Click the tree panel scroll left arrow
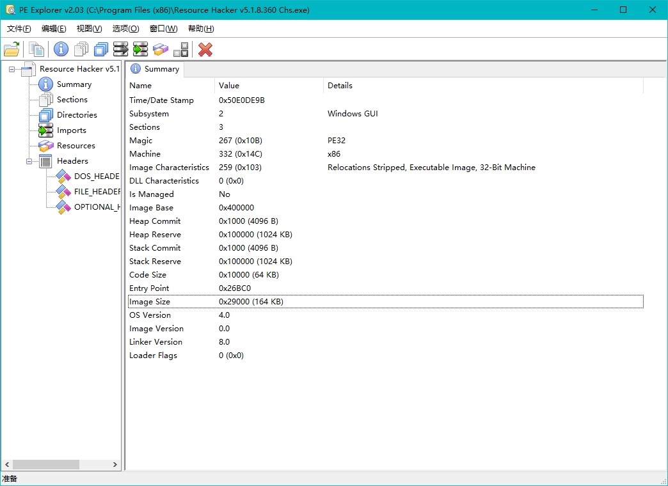668x486 pixels. click(7, 464)
